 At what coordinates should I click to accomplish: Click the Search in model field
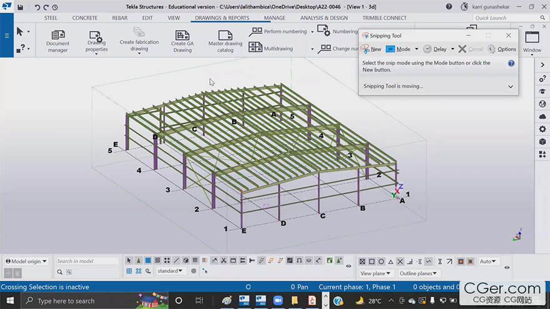point(87,261)
